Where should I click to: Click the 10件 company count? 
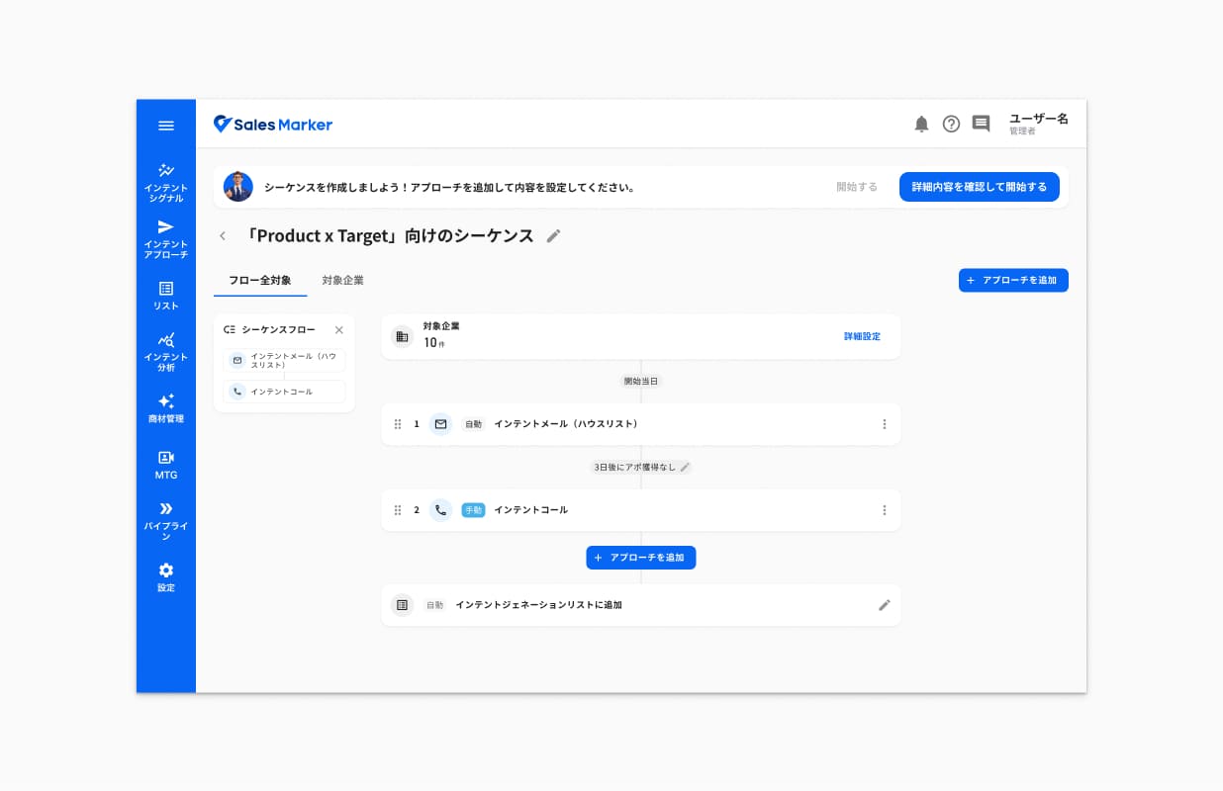pyautogui.click(x=434, y=343)
